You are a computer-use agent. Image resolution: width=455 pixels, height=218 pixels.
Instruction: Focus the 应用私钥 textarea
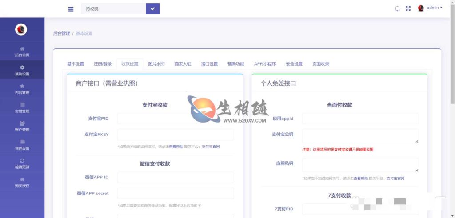click(x=360, y=165)
